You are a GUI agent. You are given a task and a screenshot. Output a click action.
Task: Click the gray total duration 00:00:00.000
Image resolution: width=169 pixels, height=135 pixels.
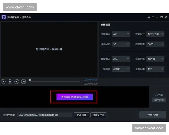tap(90, 84)
